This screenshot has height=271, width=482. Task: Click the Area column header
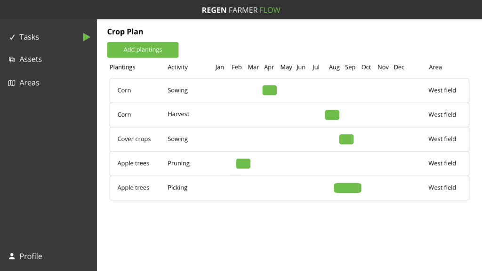pos(435,67)
